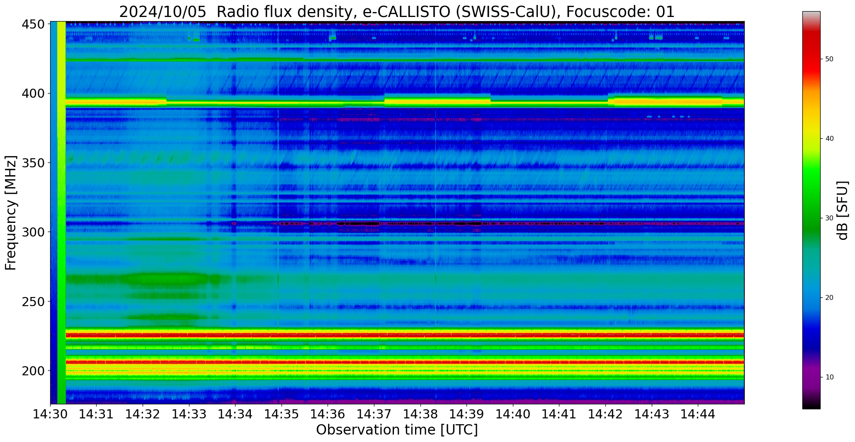The height and width of the screenshot is (442, 855).
Task: Click the 14:40 time tick label
Action: point(513,413)
